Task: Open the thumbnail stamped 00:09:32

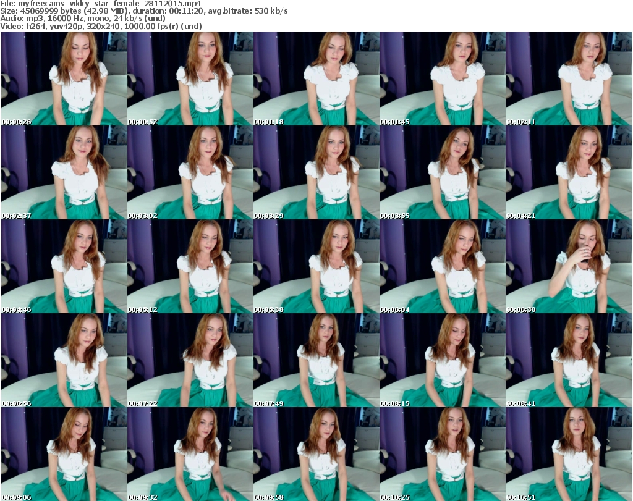Action: point(190,454)
